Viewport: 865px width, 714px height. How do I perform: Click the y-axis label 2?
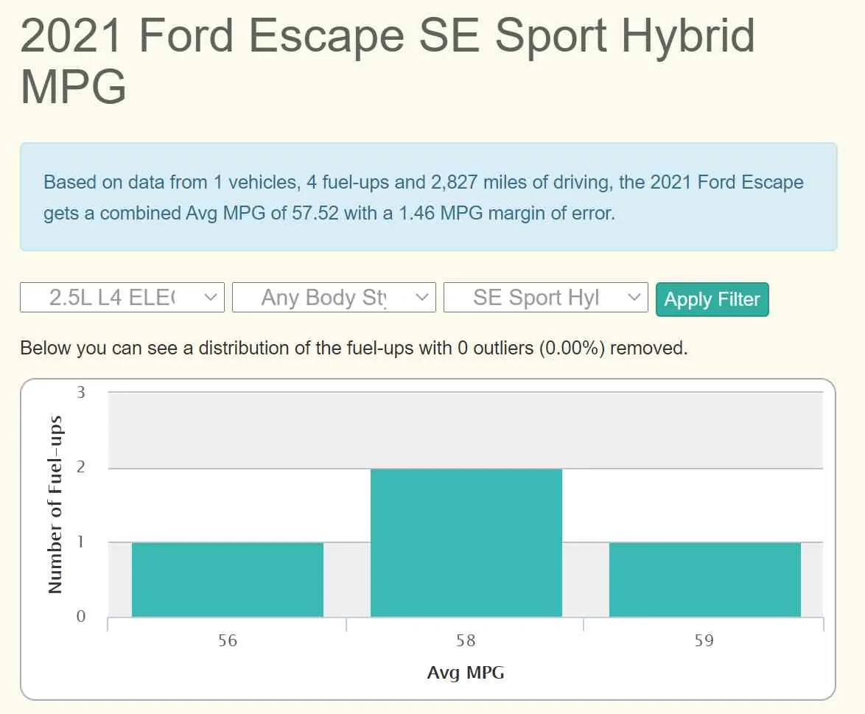click(81, 467)
